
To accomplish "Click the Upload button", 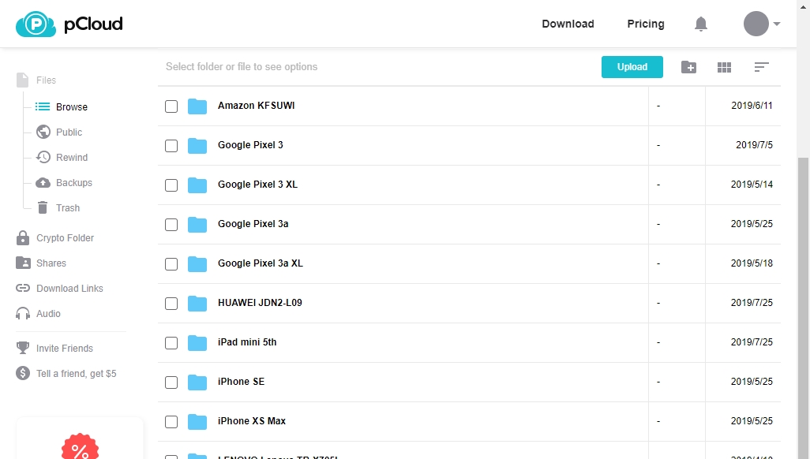I will point(632,67).
